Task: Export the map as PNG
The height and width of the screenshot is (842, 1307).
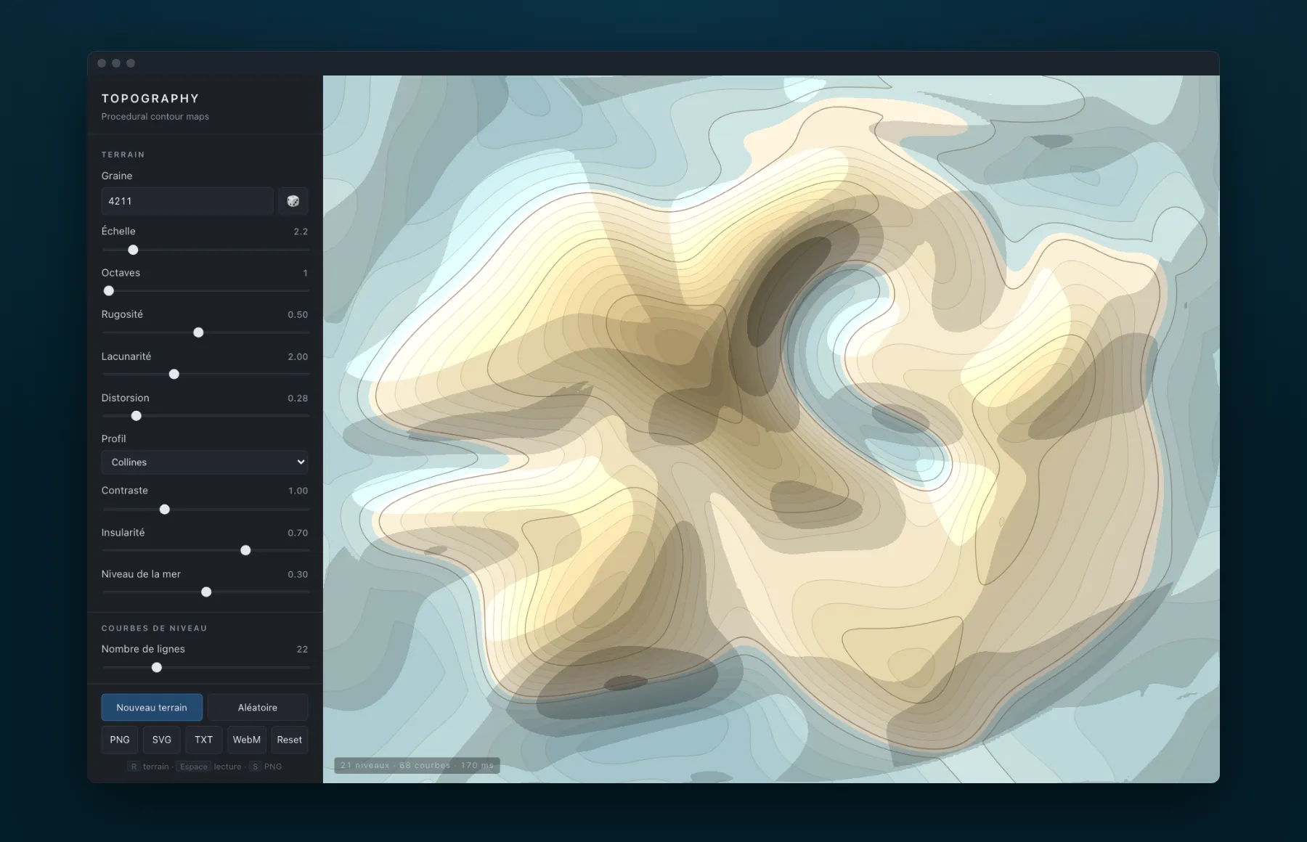Action: pyautogui.click(x=120, y=740)
